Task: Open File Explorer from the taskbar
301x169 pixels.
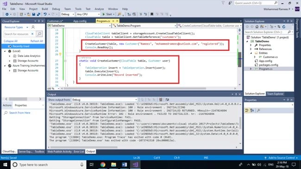Action: tap(113, 164)
